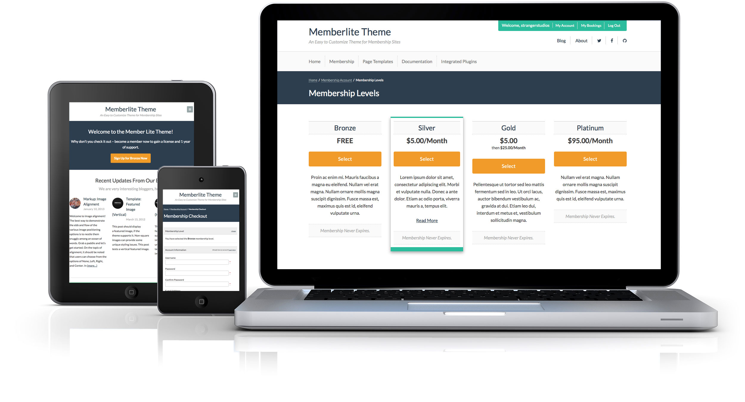Select the Platinum $95.00/Month plan

590,158
